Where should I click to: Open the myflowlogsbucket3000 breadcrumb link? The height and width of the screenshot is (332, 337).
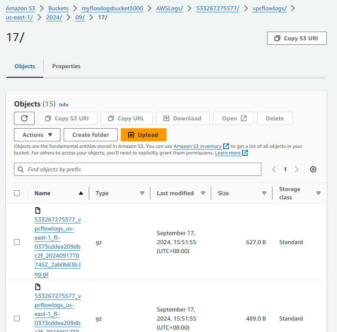point(112,8)
